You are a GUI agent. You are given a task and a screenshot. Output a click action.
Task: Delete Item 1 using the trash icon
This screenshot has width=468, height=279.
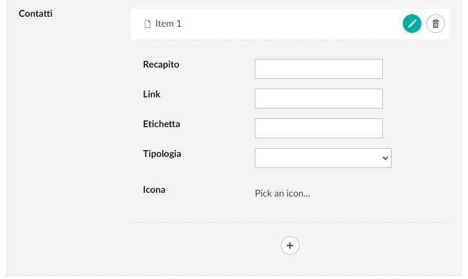pos(436,24)
